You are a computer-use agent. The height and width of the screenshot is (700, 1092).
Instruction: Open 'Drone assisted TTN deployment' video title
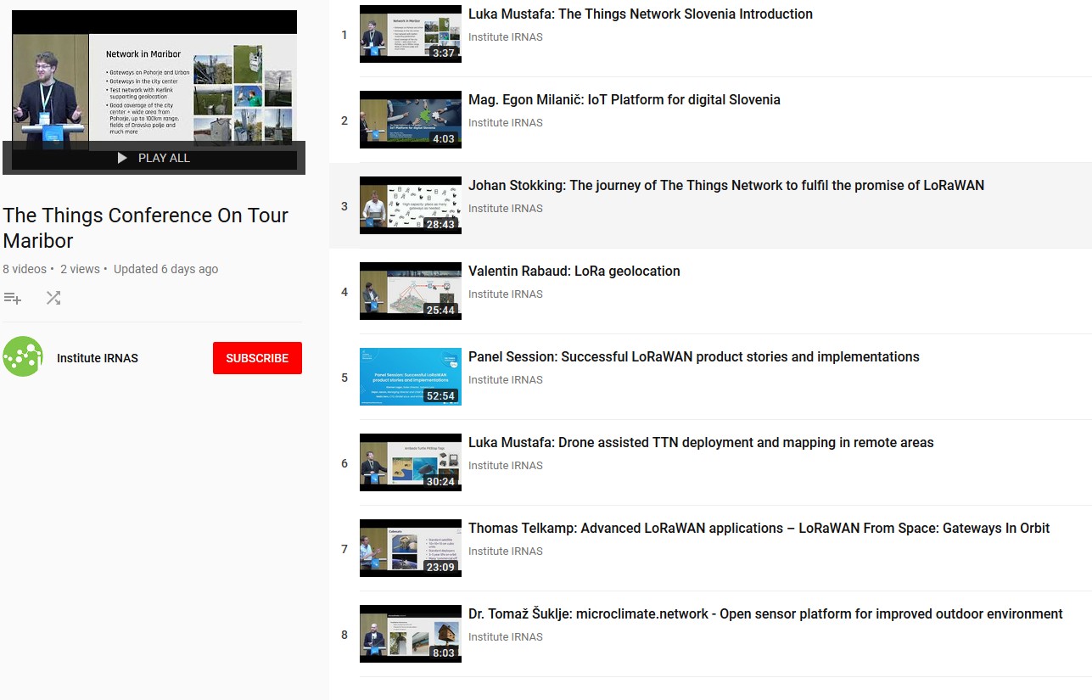[x=701, y=443]
